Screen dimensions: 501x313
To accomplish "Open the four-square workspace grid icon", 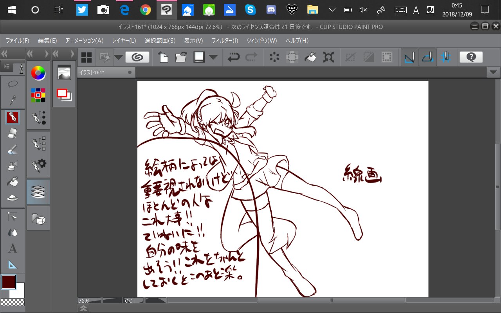I will (87, 58).
